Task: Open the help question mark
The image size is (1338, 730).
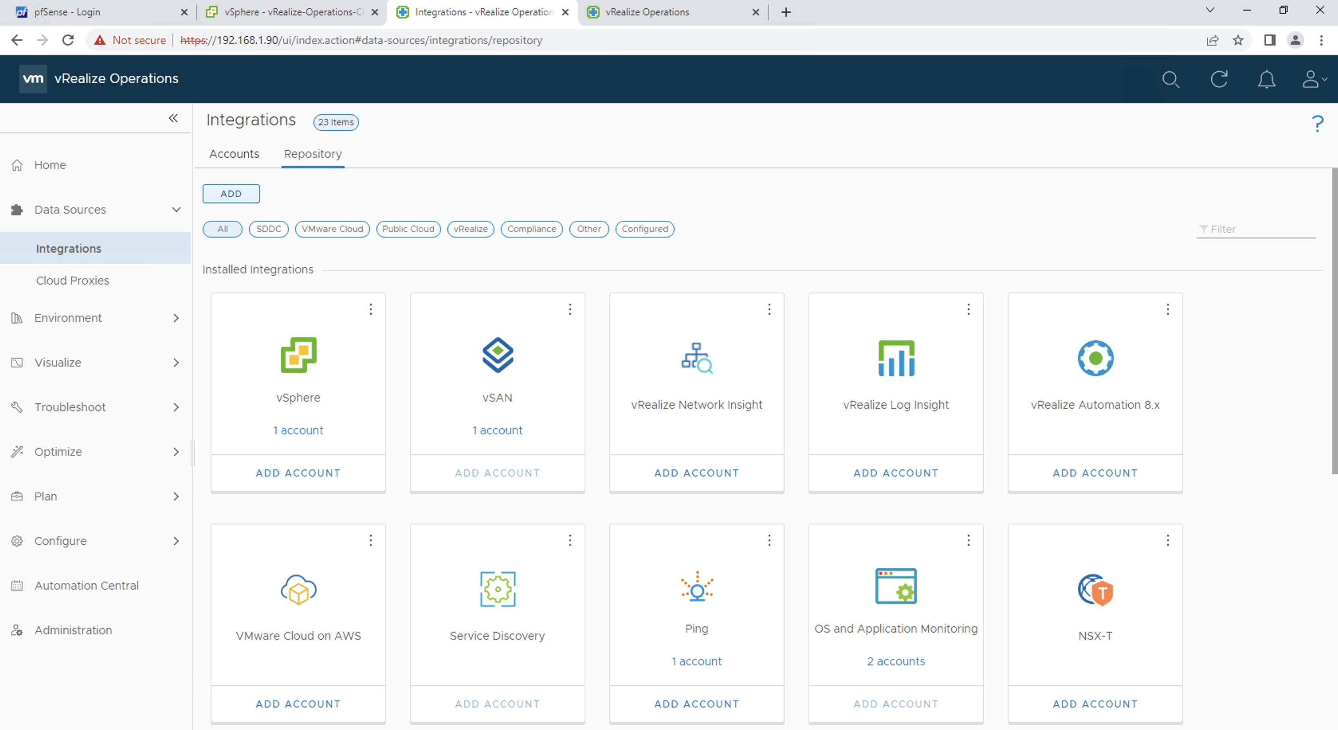Action: (1317, 123)
